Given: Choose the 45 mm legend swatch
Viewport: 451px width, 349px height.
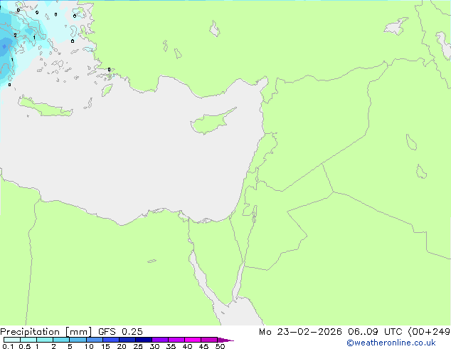Looking at the screenshot, I should click(x=209, y=340).
